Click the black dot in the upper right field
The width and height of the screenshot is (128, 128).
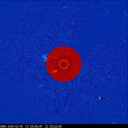115,19
